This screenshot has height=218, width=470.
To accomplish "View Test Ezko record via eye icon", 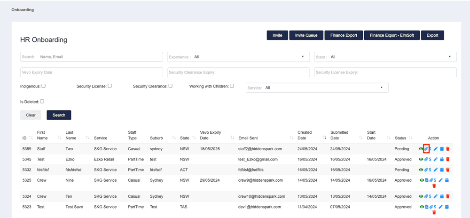I will [421, 159].
